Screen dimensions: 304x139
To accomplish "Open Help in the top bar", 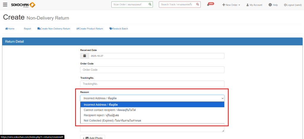I will [x=273, y=5].
